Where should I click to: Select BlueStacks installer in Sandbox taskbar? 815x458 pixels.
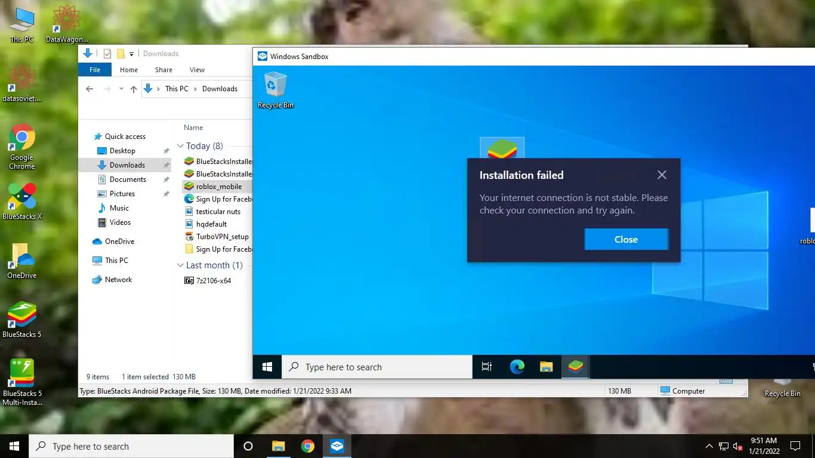coord(575,367)
